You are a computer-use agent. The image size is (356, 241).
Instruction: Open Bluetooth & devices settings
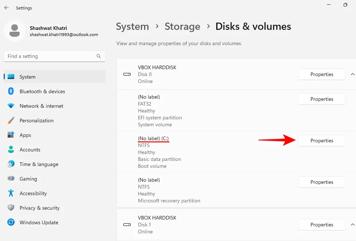coord(55,91)
